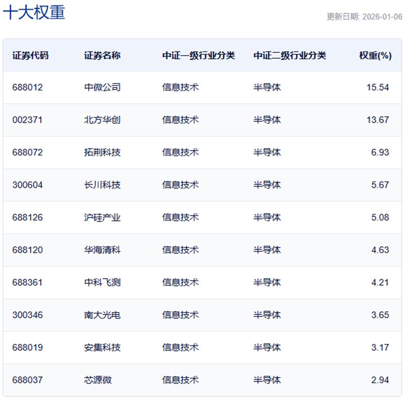Image resolution: width=404 pixels, height=400 pixels.
Task: Click stock code 688019
Action: [x=28, y=348]
